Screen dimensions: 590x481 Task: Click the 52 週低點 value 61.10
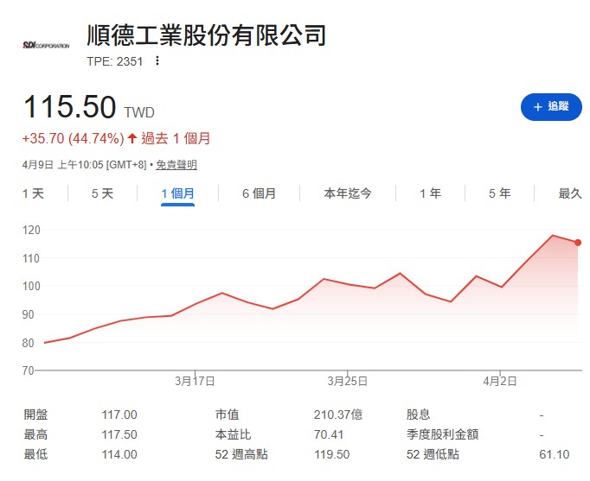pyautogui.click(x=555, y=454)
